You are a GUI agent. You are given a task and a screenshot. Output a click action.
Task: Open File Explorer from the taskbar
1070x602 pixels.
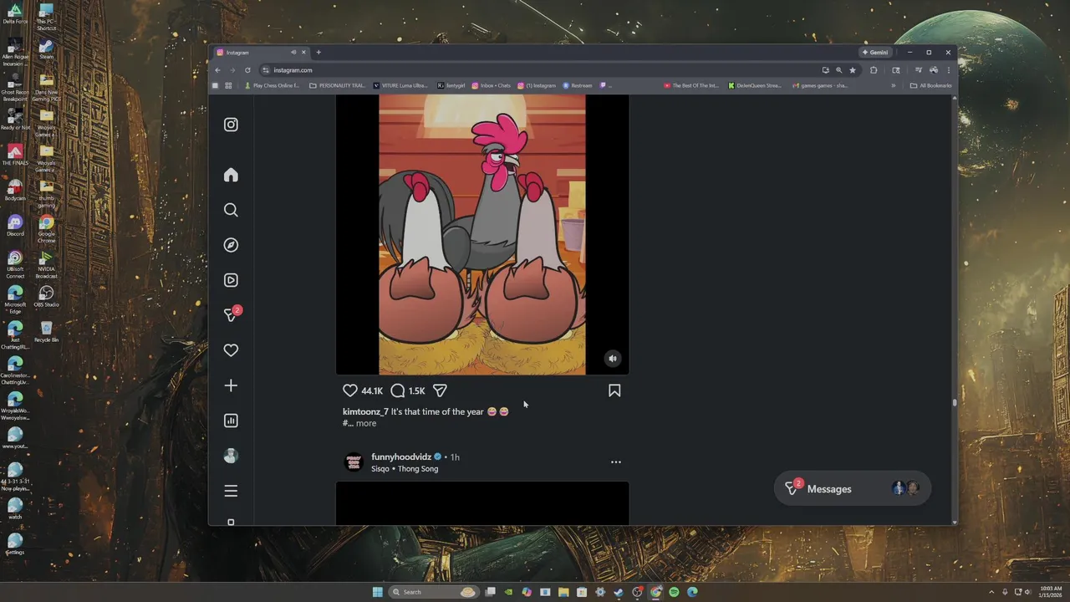tap(563, 592)
